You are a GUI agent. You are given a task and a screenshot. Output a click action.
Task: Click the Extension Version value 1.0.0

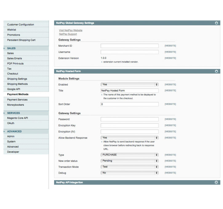coord(104,58)
